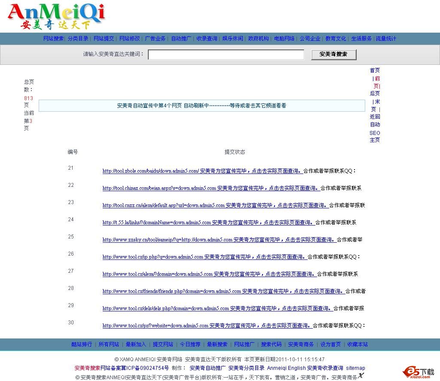Click the auto-refresh status banner text

coord(202,106)
